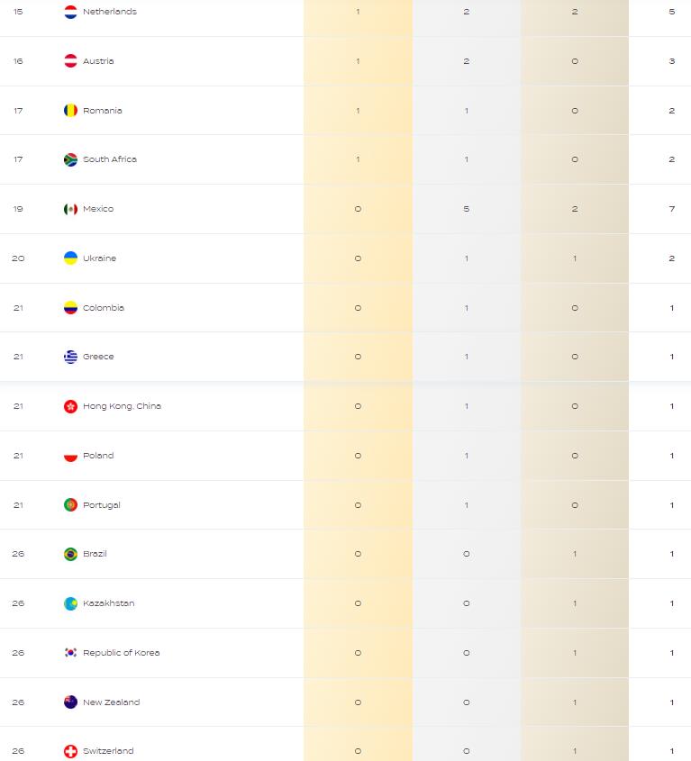Image resolution: width=691 pixels, height=761 pixels.
Task: Click the South Africa flag icon
Action: (x=70, y=159)
